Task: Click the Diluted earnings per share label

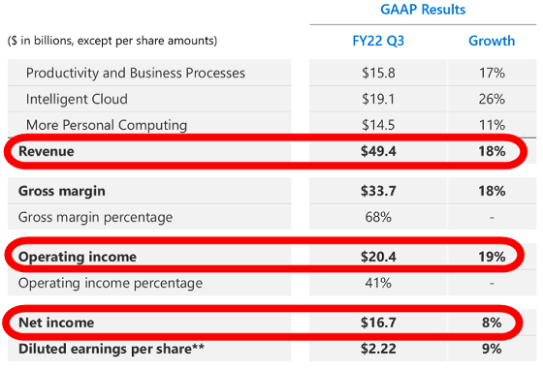Action: point(112,349)
